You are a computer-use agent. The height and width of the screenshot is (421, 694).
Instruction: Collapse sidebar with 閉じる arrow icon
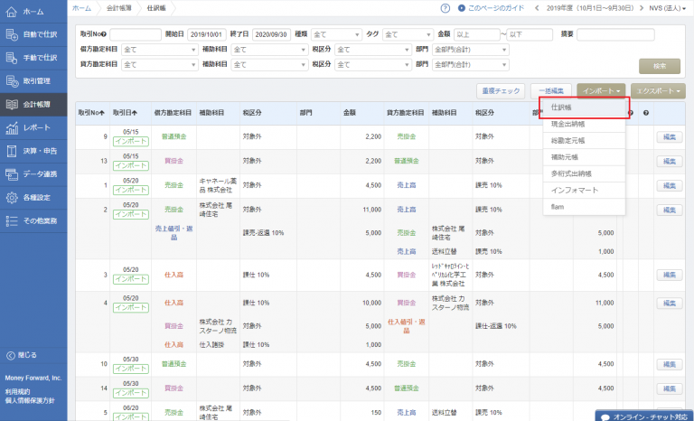pyautogui.click(x=11, y=355)
